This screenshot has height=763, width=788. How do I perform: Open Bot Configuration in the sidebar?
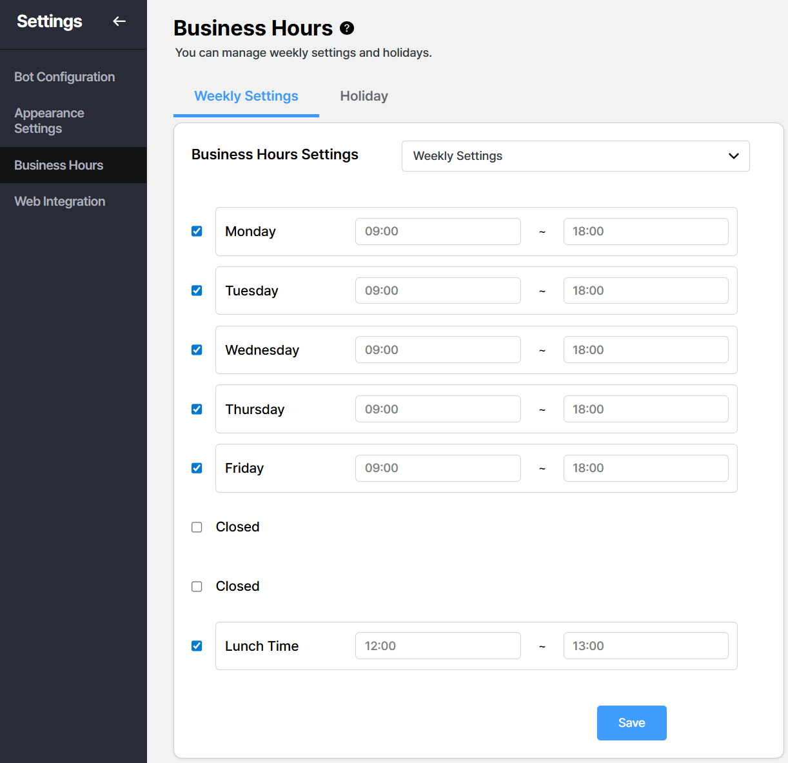point(64,77)
